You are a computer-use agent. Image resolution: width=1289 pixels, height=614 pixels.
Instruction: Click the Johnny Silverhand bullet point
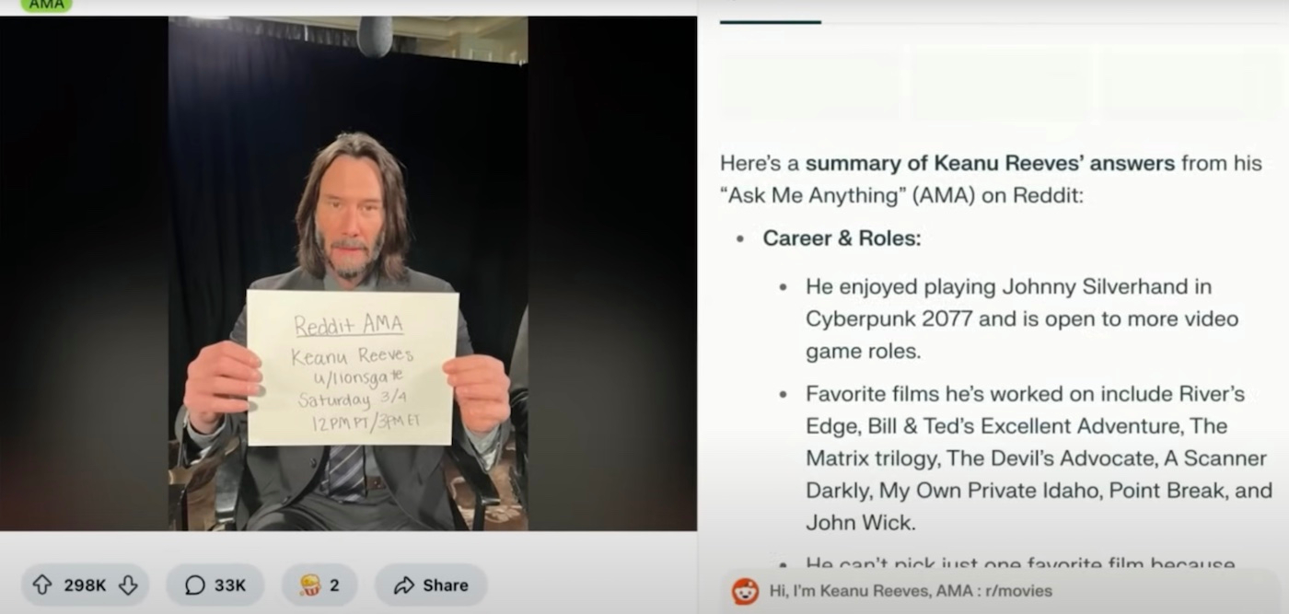(1022, 319)
